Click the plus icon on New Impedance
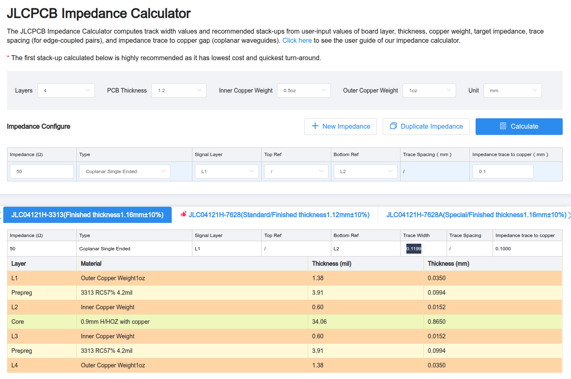This screenshot has width=571, height=379. click(x=315, y=126)
